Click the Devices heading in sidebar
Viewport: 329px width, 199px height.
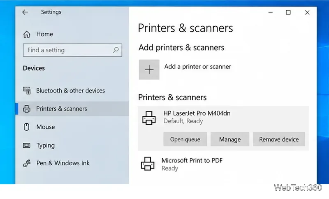34,68
